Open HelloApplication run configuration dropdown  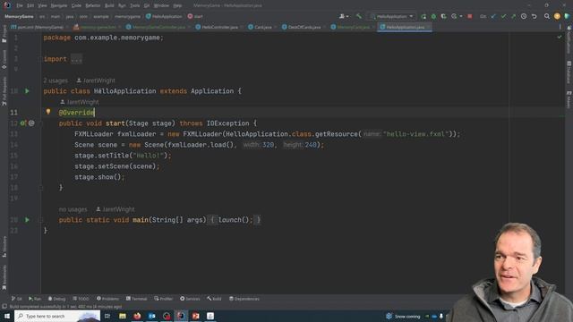pyautogui.click(x=392, y=16)
